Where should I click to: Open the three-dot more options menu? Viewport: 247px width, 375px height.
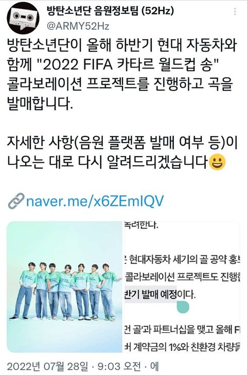[x=235, y=11]
